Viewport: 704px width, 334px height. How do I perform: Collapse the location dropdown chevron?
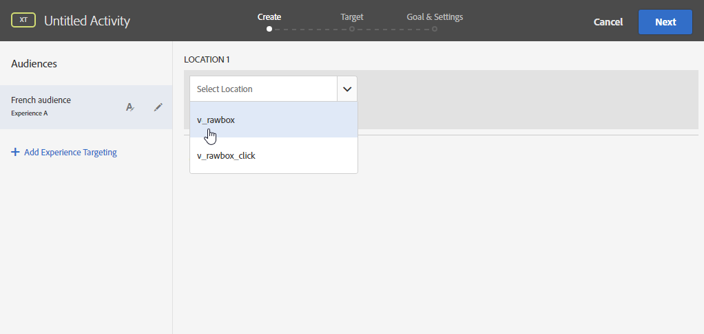point(347,89)
